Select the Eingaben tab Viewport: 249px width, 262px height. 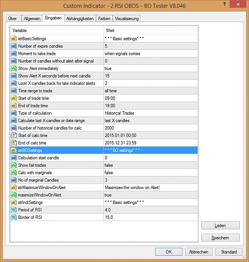(x=53, y=18)
